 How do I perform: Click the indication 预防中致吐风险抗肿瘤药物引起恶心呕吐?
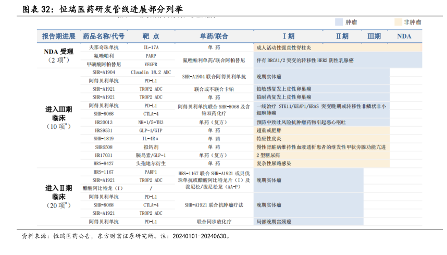301,123
